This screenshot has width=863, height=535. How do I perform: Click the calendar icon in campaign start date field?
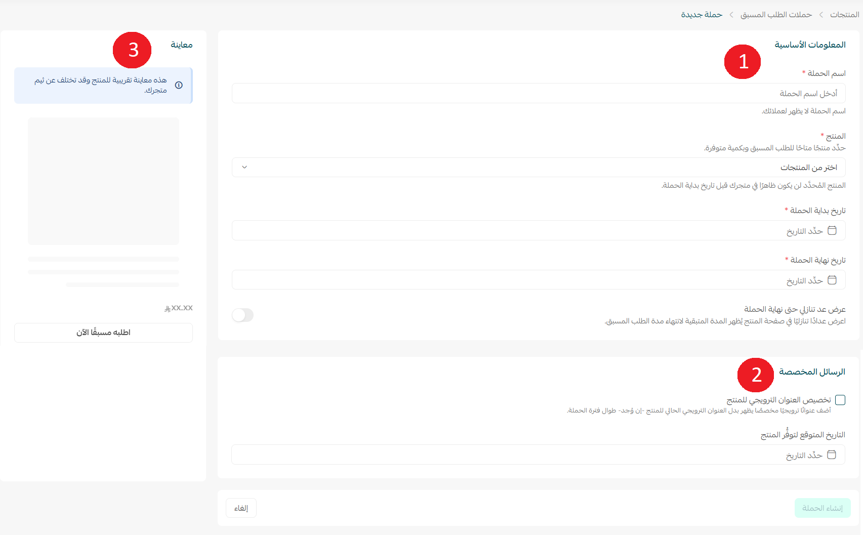[832, 231]
